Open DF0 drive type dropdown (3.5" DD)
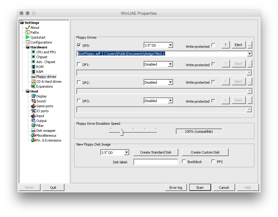Screen dimensions: 278x217 pos(158,45)
